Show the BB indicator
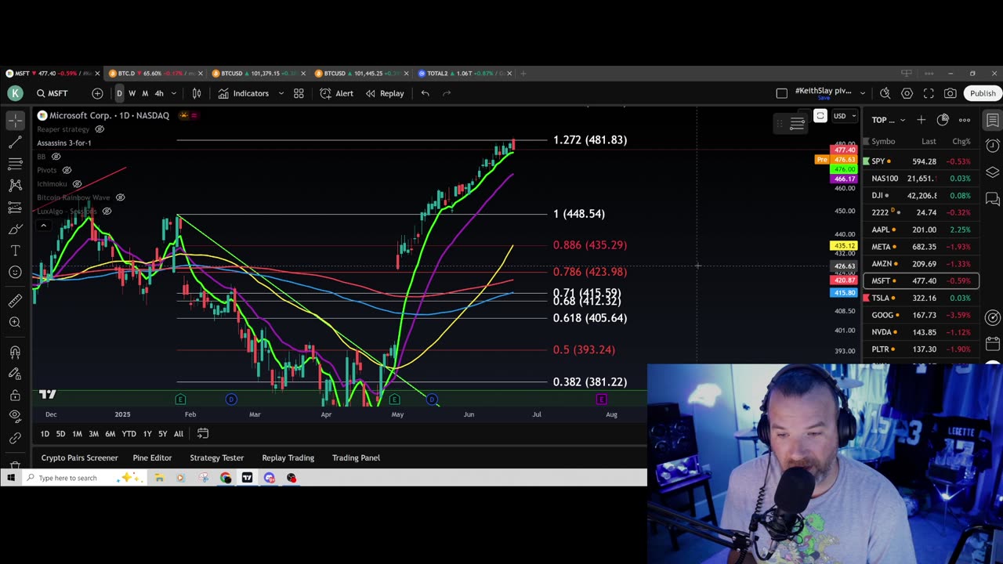 [56, 157]
